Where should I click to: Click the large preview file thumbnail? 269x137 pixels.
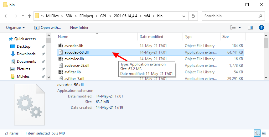(x=29, y=105)
